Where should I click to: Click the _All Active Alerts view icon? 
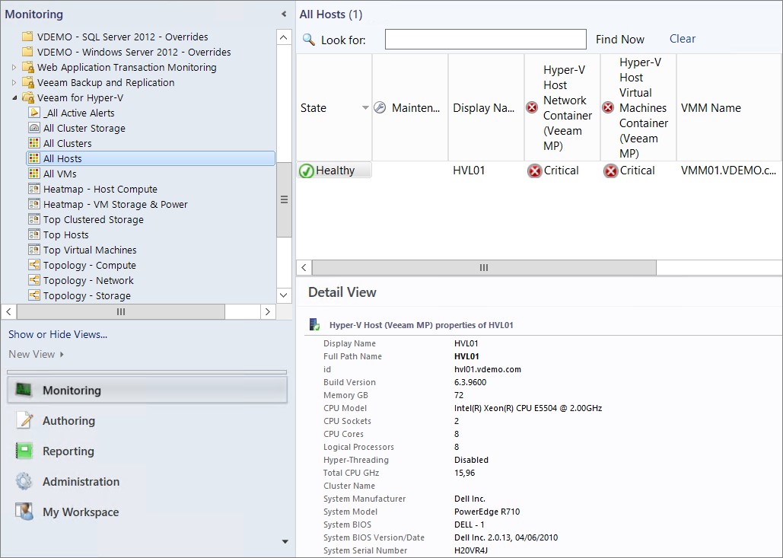pyautogui.click(x=34, y=113)
